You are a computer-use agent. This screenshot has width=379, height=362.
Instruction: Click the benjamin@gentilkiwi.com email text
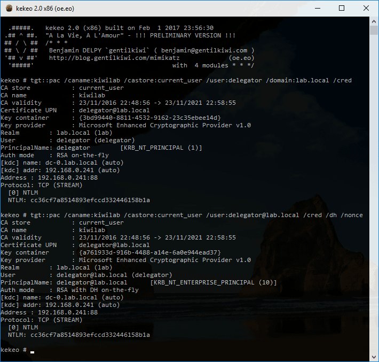coord(204,50)
